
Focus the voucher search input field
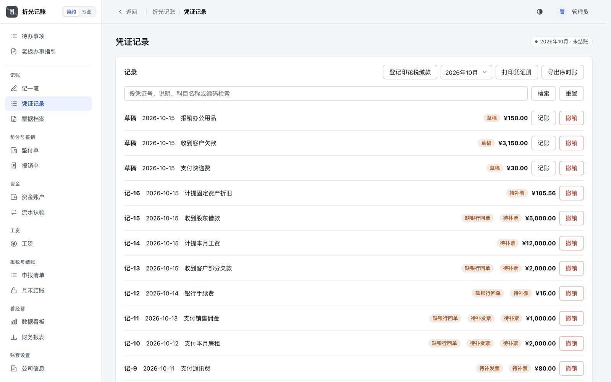326,94
